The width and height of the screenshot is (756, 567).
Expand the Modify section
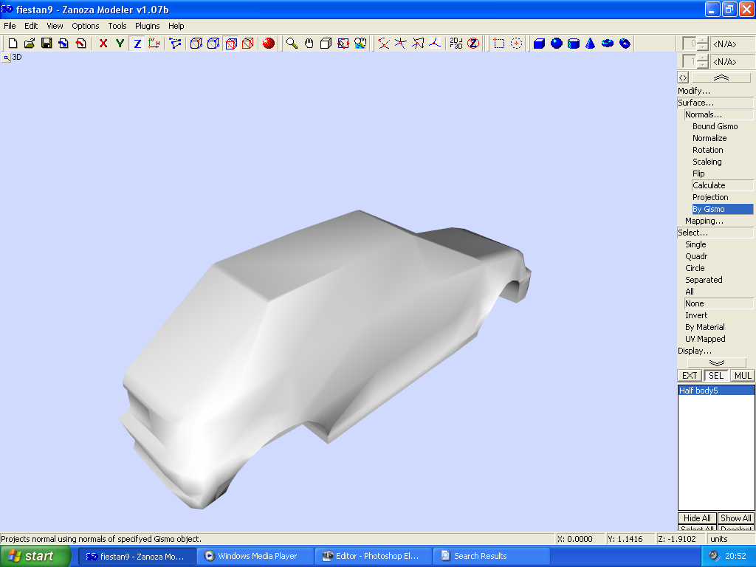click(x=694, y=91)
